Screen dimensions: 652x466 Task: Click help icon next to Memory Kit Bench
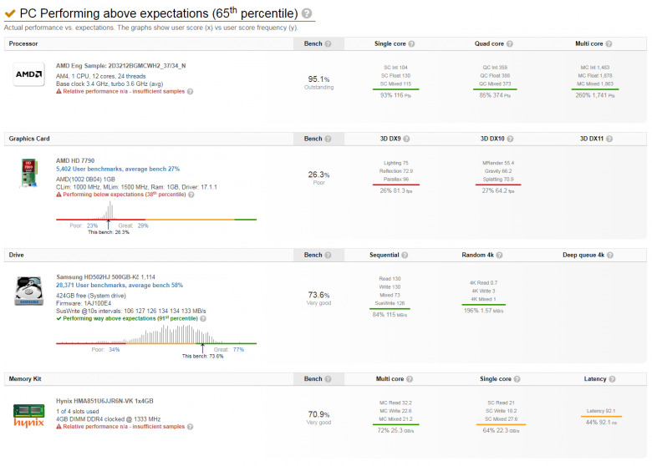328,379
